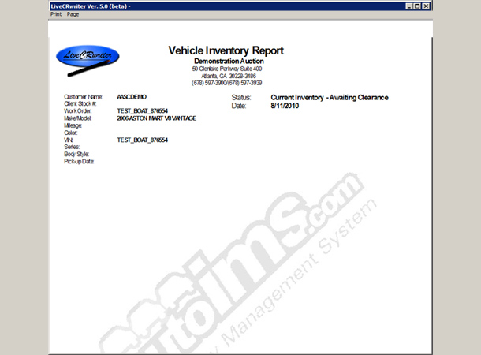The width and height of the screenshot is (481, 355).
Task: Click the VIN label
Action: point(68,140)
